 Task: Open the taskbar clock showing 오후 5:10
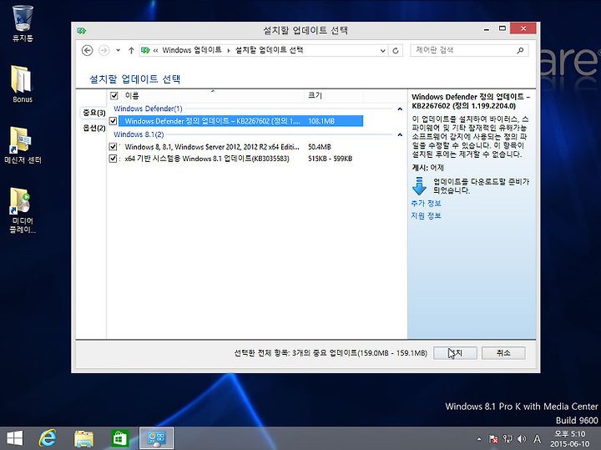click(x=570, y=438)
